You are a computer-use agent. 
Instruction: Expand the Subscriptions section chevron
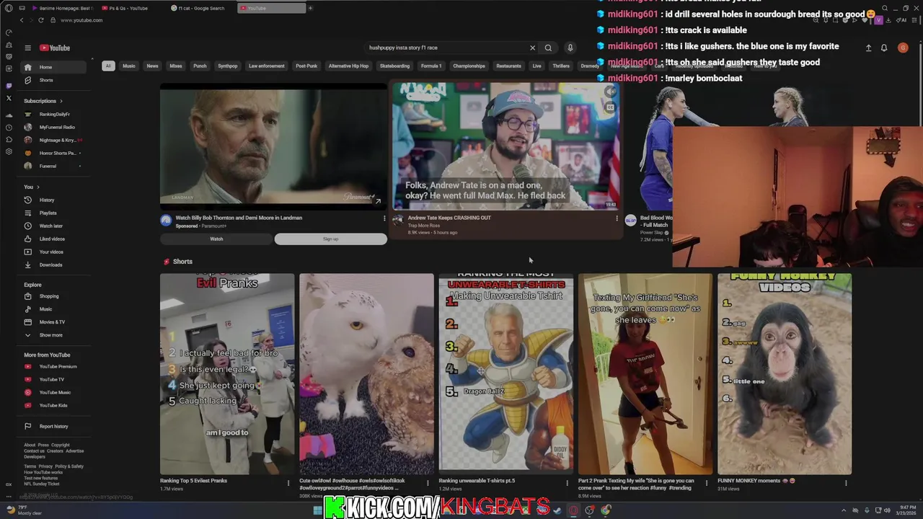(61, 101)
